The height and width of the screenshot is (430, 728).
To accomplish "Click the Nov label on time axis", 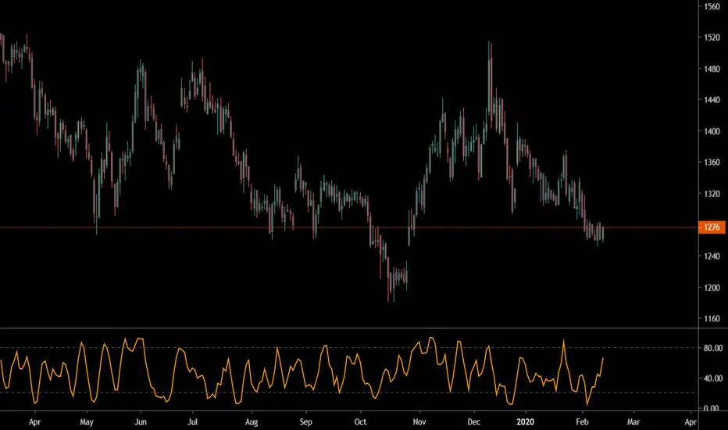I will click(x=419, y=422).
